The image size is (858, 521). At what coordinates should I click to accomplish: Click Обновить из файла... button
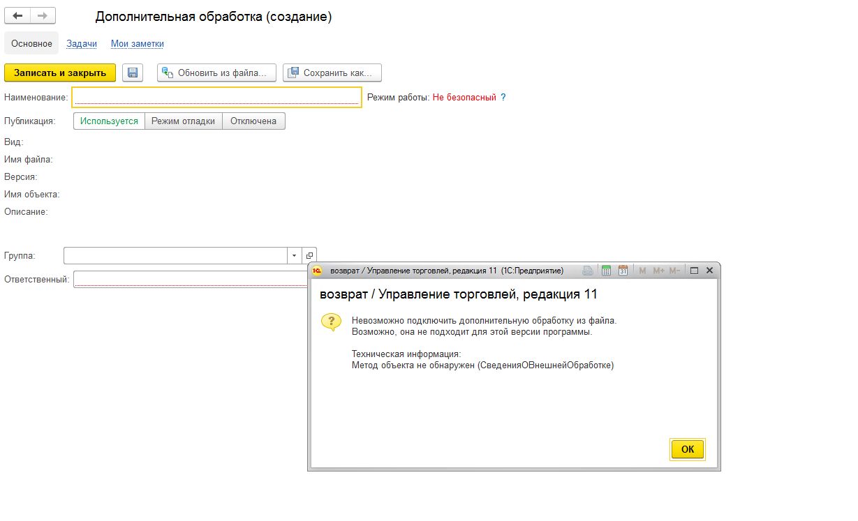tap(217, 73)
